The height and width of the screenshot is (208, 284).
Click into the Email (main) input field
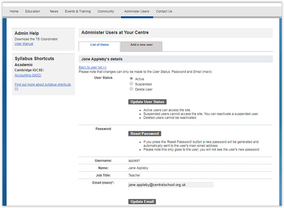coord(170,185)
